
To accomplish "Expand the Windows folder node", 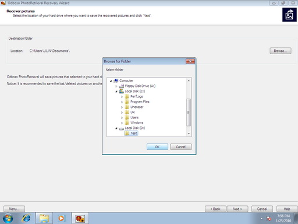I will pyautogui.click(x=122, y=123).
